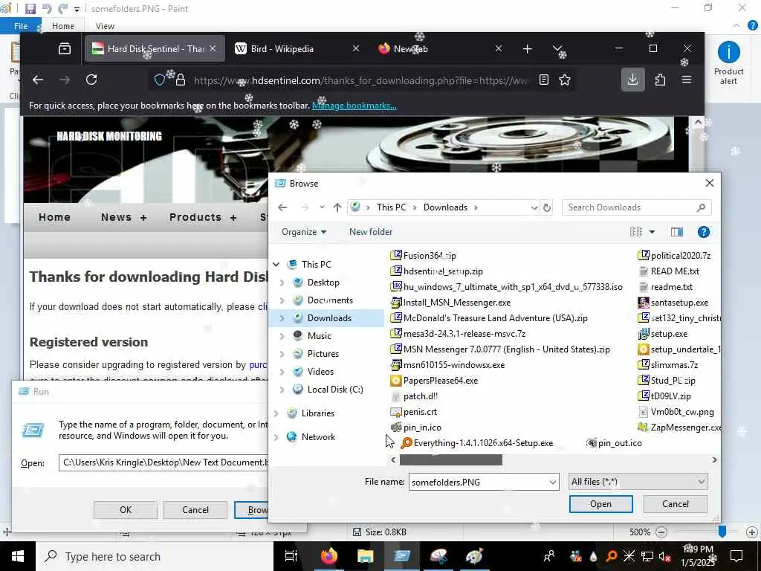The width and height of the screenshot is (761, 571).
Task: Show the preview pane in the Browse dialog
Action: 676,232
